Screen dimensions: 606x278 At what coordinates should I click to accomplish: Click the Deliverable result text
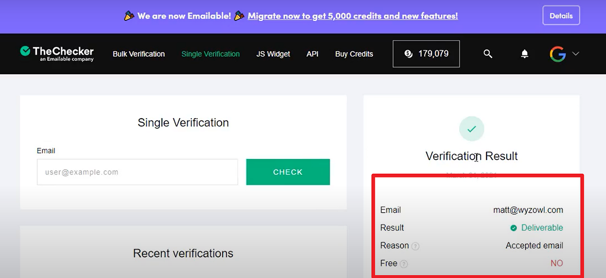542,228
